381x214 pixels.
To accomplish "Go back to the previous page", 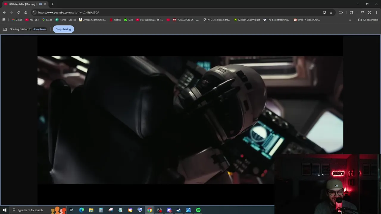I will [4, 12].
